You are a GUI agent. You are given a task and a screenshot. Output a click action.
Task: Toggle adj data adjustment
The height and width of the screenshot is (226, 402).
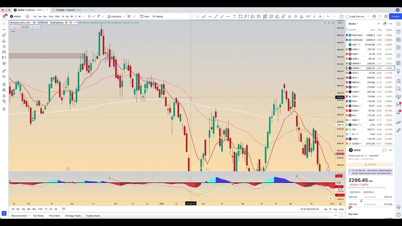(x=326, y=209)
